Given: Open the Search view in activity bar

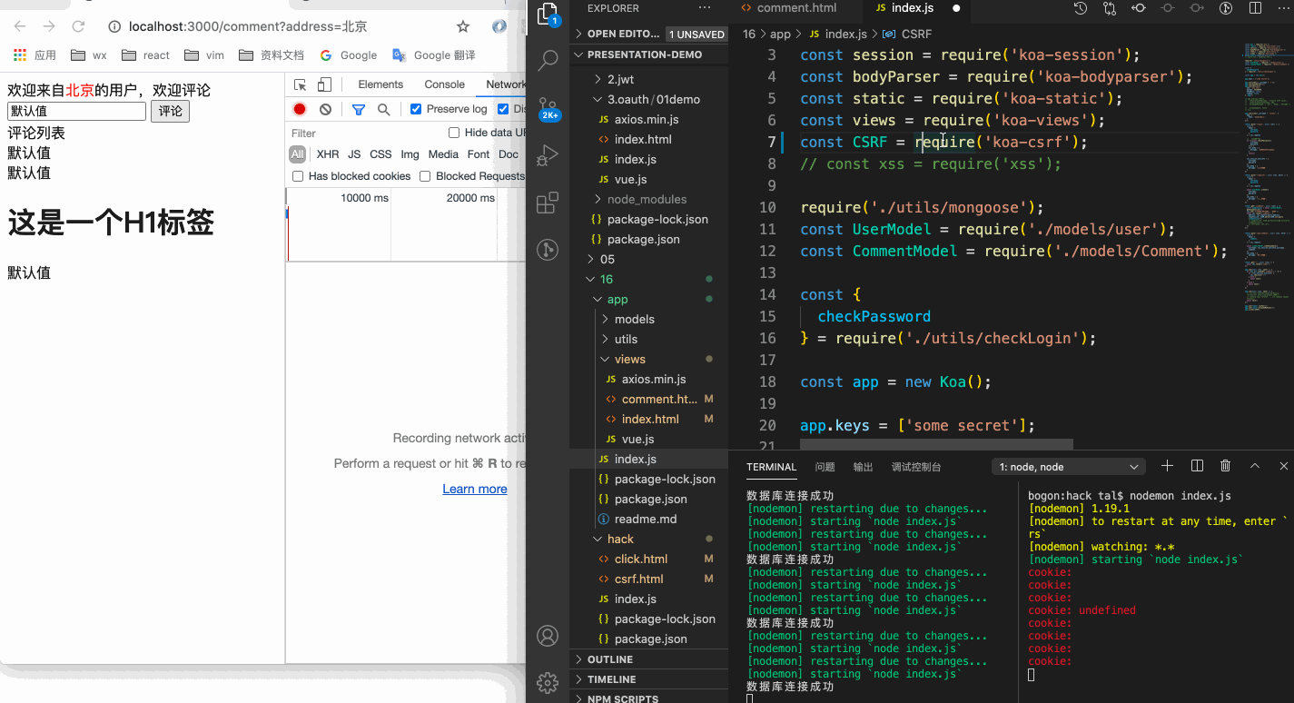Looking at the screenshot, I should coord(548,61).
